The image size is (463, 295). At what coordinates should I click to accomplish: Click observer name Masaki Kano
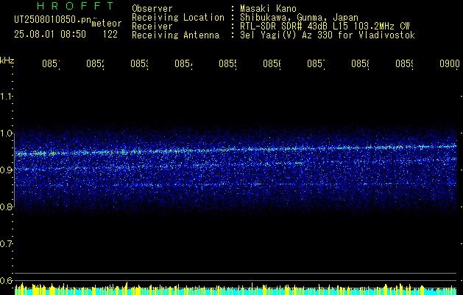click(268, 9)
